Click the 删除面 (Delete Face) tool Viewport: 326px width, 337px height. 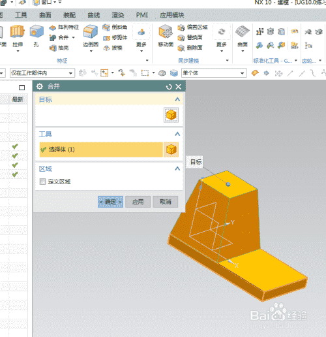point(190,48)
